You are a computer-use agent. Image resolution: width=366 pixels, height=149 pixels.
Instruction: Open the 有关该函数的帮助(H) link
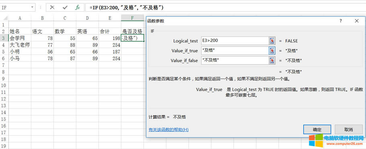click(168, 130)
